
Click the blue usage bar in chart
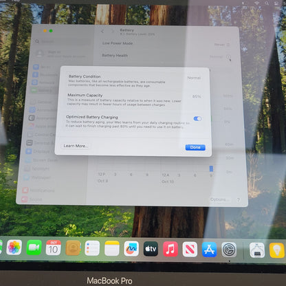pos(211,168)
